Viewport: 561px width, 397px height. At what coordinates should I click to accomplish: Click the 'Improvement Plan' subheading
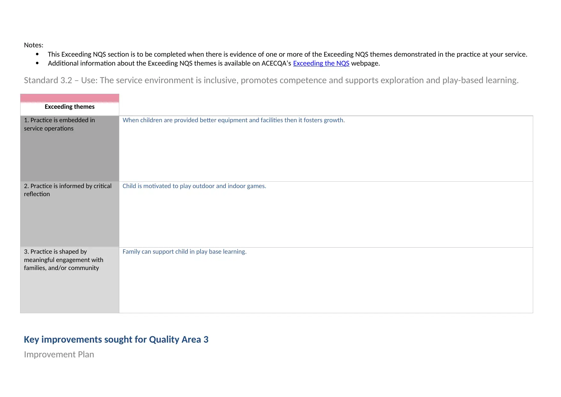pyautogui.click(x=59, y=354)
